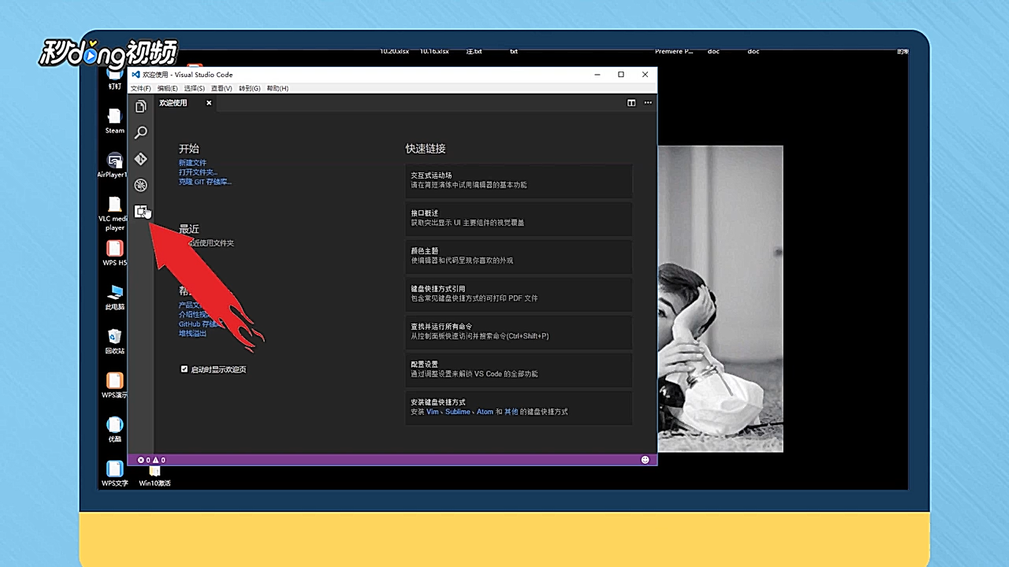Open the Debug view in activity bar

click(140, 185)
